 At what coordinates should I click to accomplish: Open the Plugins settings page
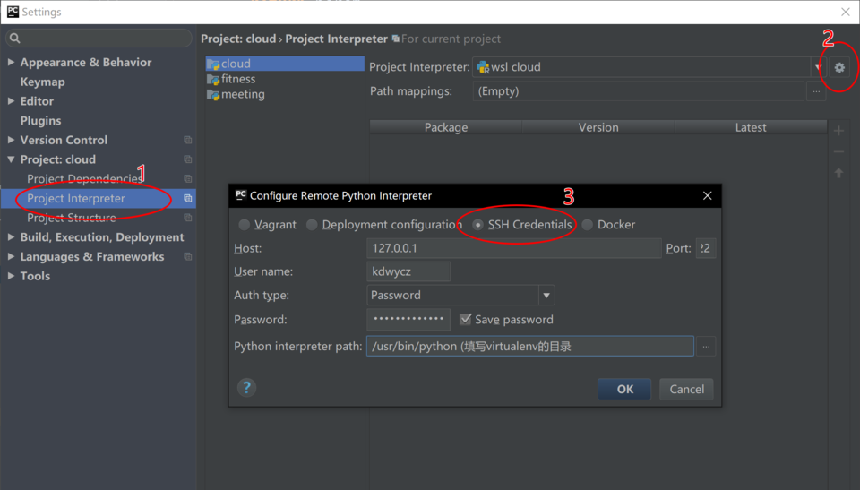[40, 121]
